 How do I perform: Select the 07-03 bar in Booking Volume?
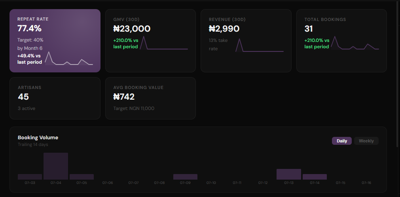pos(30,177)
